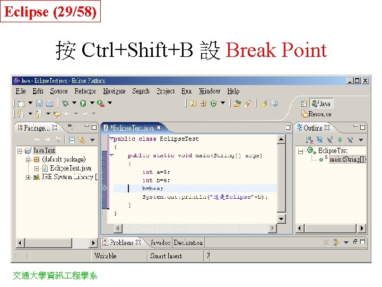Click the New Java Project icon
Image resolution: width=382 pixels, height=287 pixels.
[x=194, y=104]
